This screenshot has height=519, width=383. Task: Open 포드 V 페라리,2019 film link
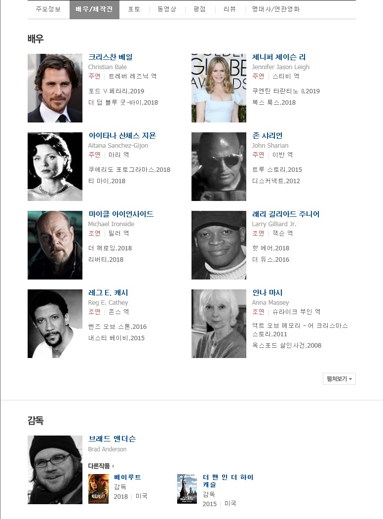[x=116, y=91]
